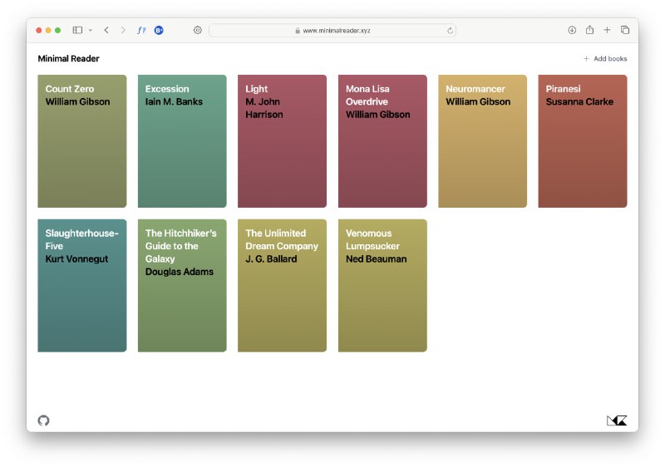
Task: Show the tab overview
Action: click(625, 30)
